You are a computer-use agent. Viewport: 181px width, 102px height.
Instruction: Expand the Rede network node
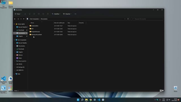[14, 74]
